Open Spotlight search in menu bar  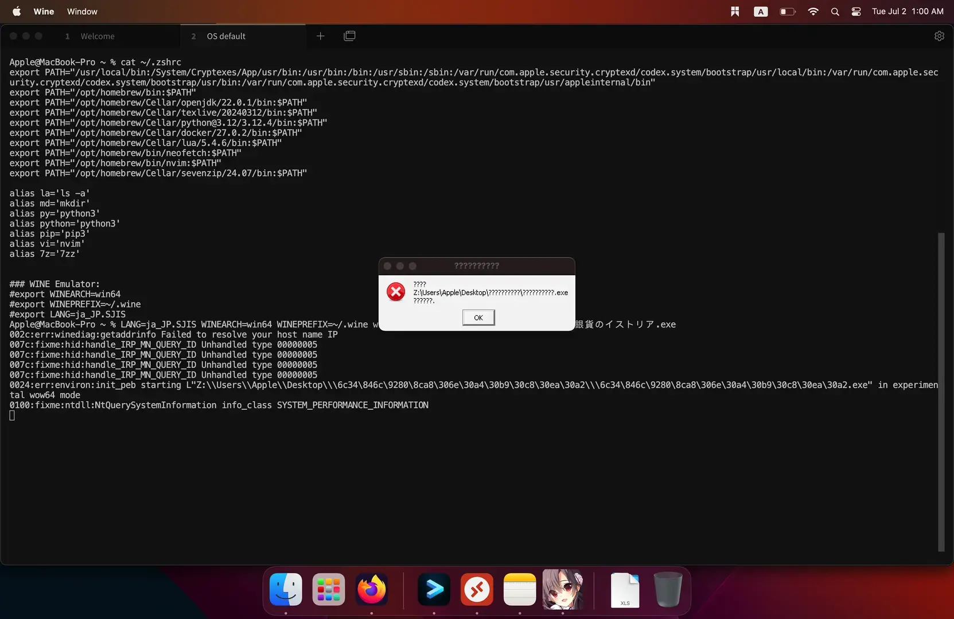[x=835, y=11]
